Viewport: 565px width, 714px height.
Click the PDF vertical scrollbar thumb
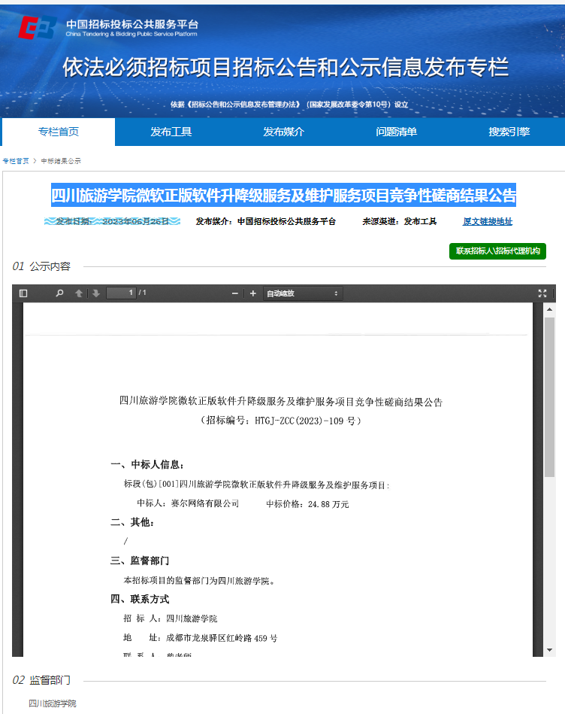pos(549,397)
